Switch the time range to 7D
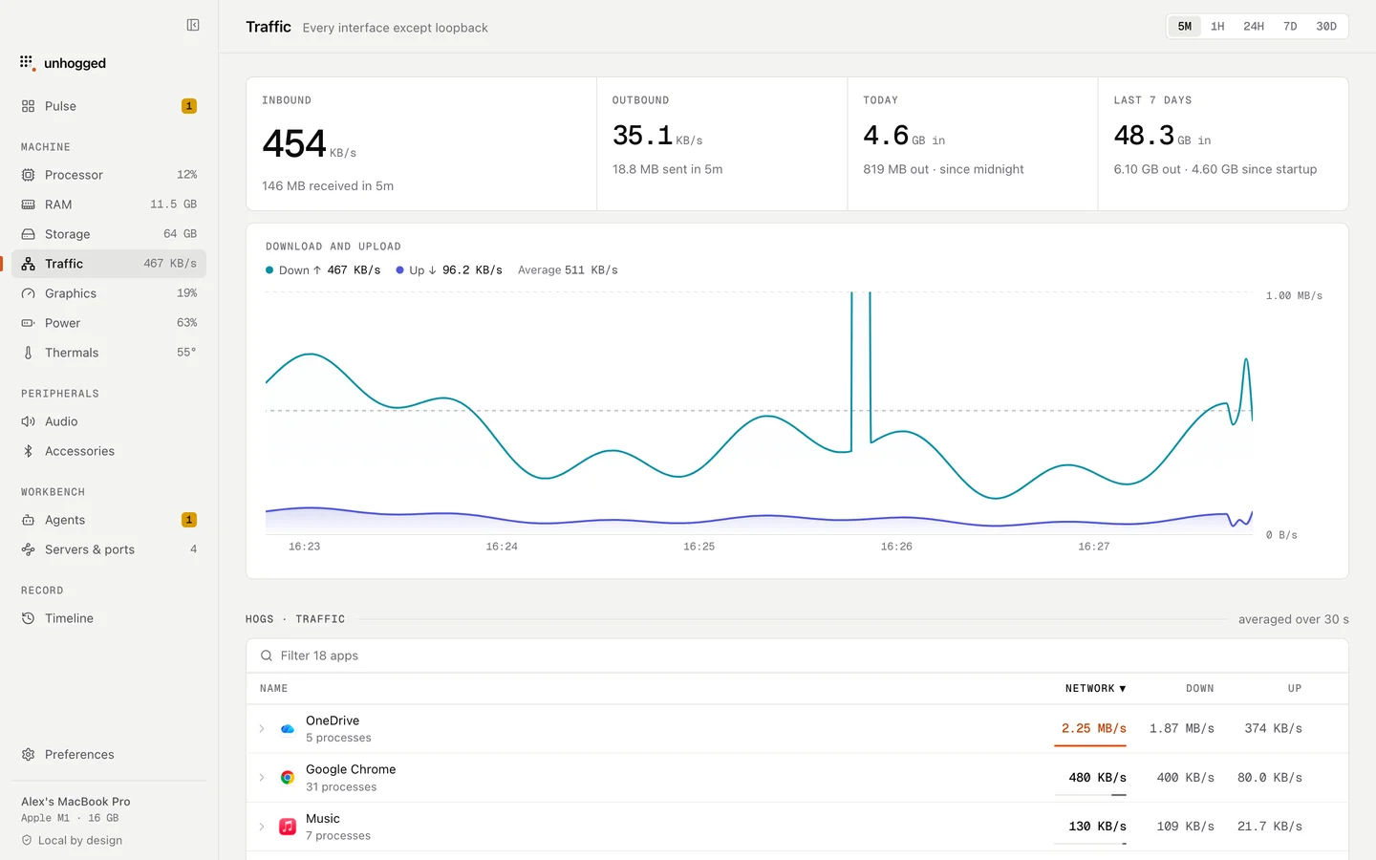The image size is (1376, 860). pyautogui.click(x=1290, y=26)
